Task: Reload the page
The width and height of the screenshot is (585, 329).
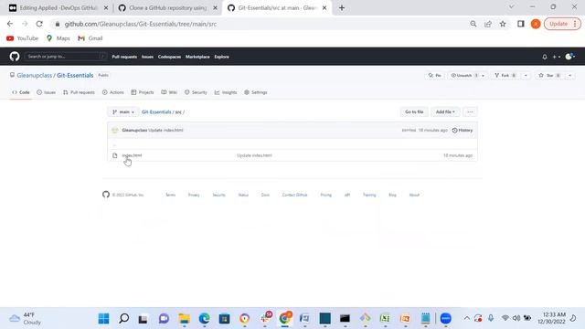Action: 39,24
